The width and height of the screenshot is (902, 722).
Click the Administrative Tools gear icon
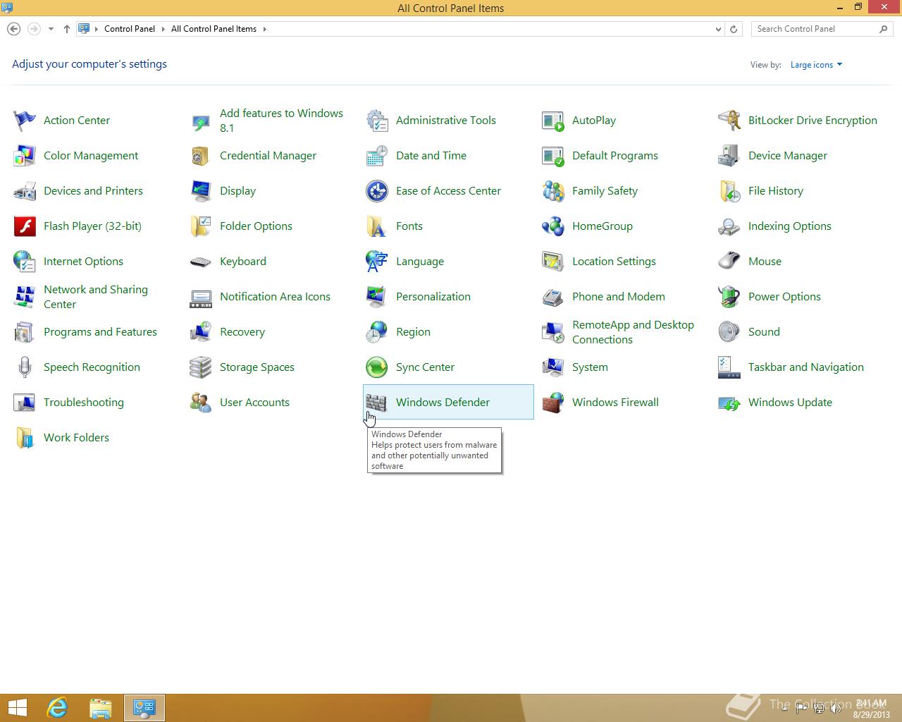[x=377, y=121]
